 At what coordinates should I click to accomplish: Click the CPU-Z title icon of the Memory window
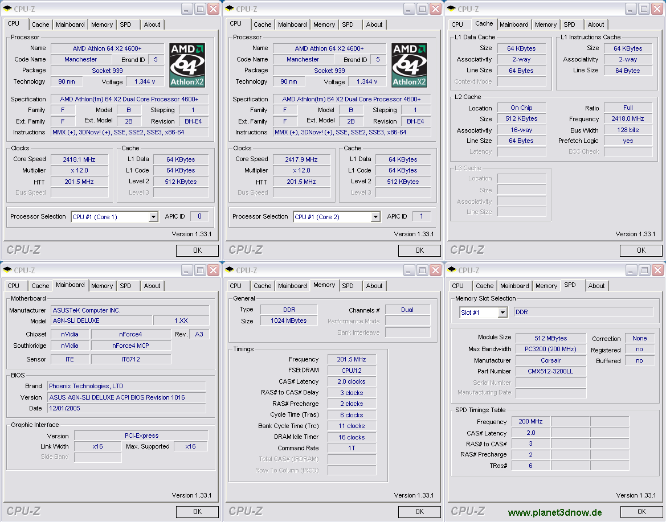click(230, 270)
